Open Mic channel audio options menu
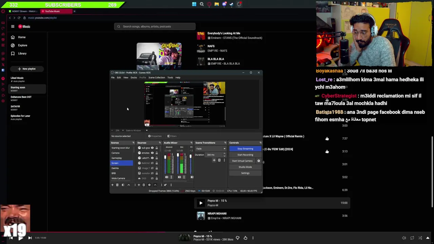 [184, 177]
